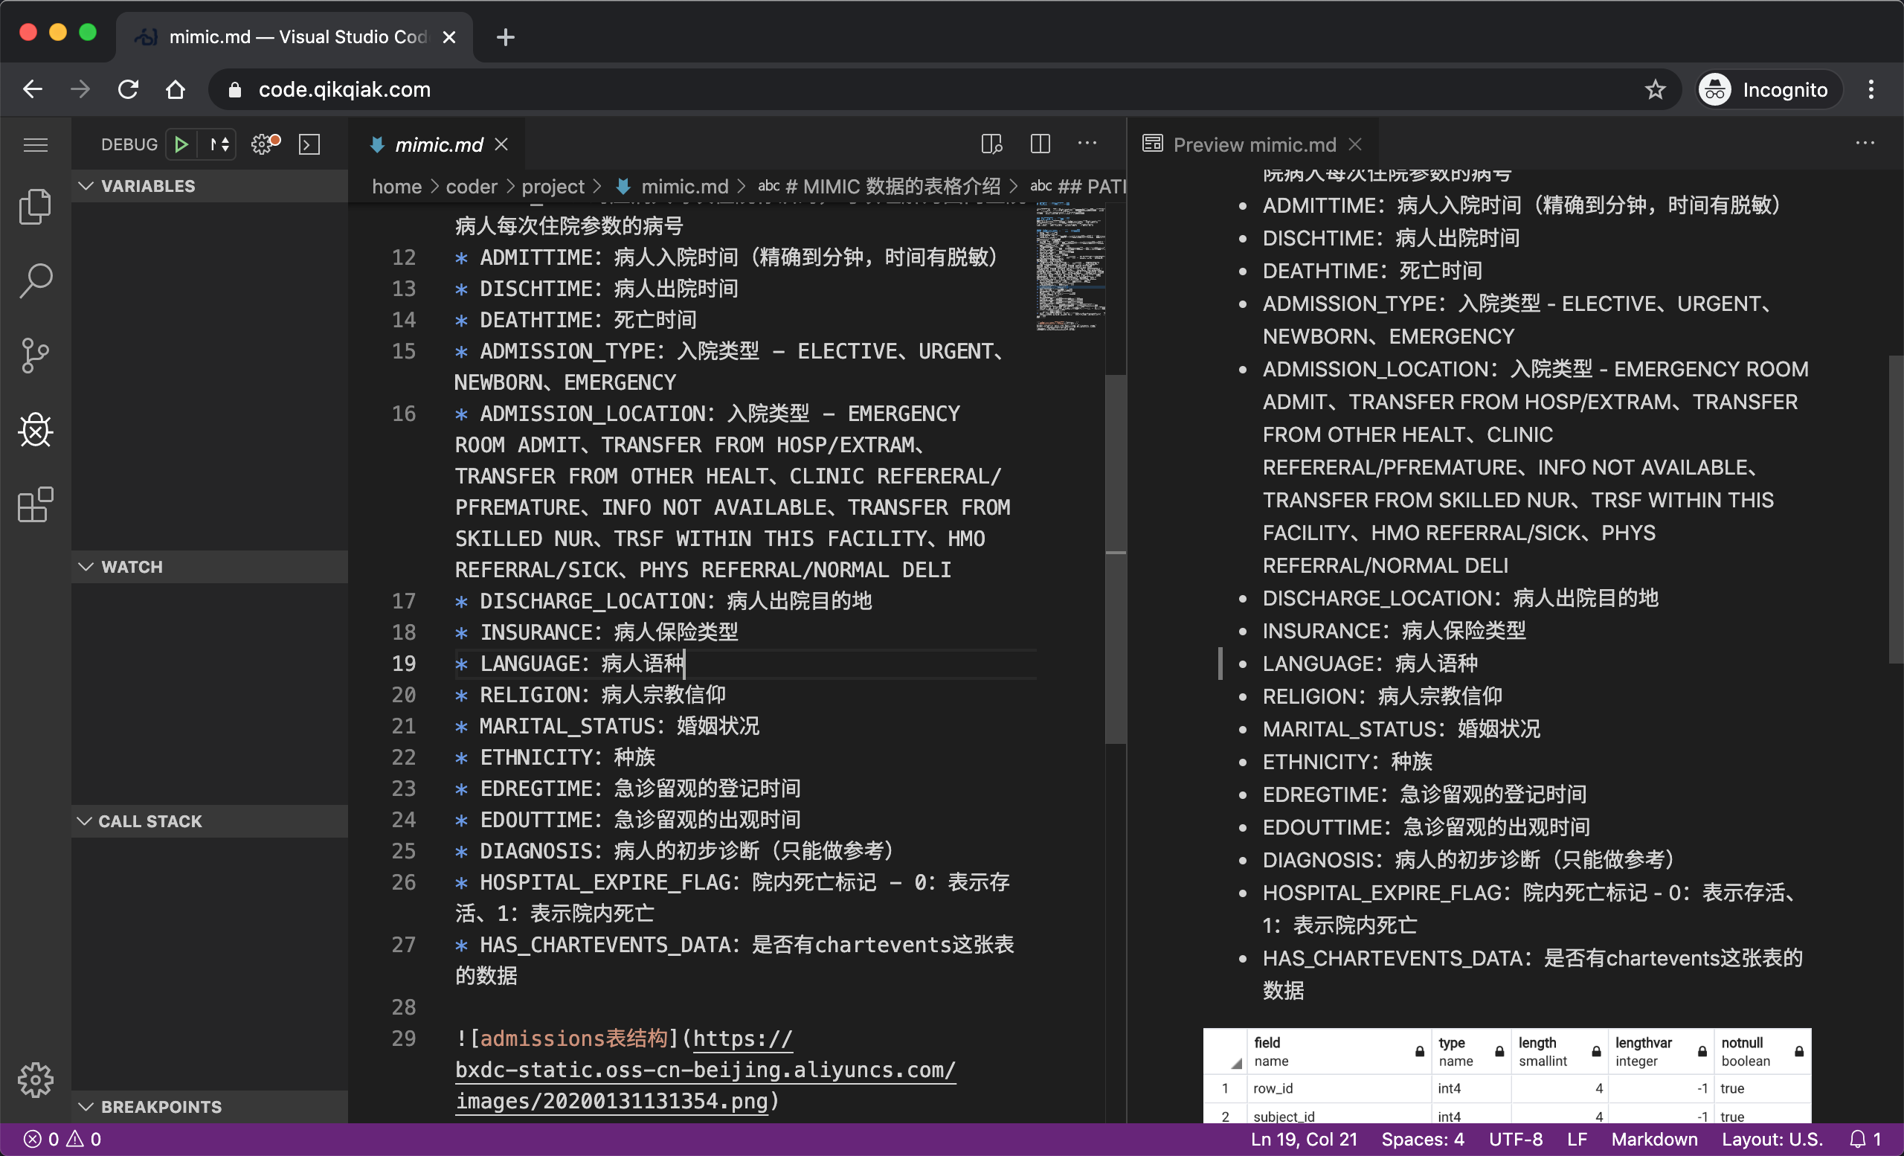Bookmark page with star icon

click(x=1655, y=89)
